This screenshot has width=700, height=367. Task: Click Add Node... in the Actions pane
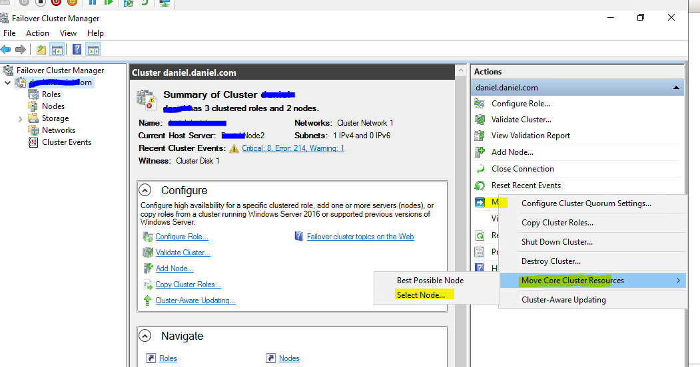point(512,152)
